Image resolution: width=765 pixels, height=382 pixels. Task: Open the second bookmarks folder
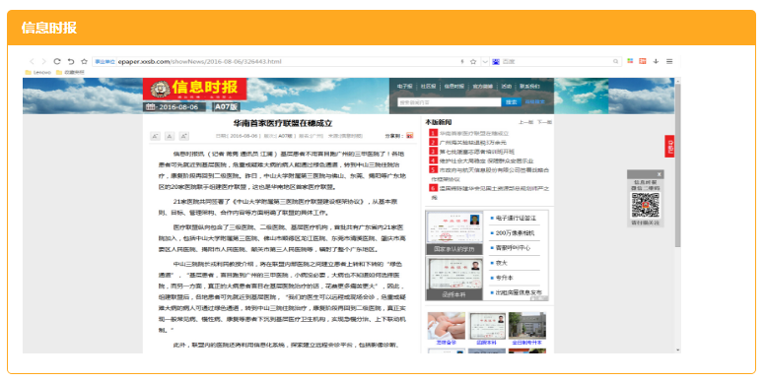click(x=70, y=72)
